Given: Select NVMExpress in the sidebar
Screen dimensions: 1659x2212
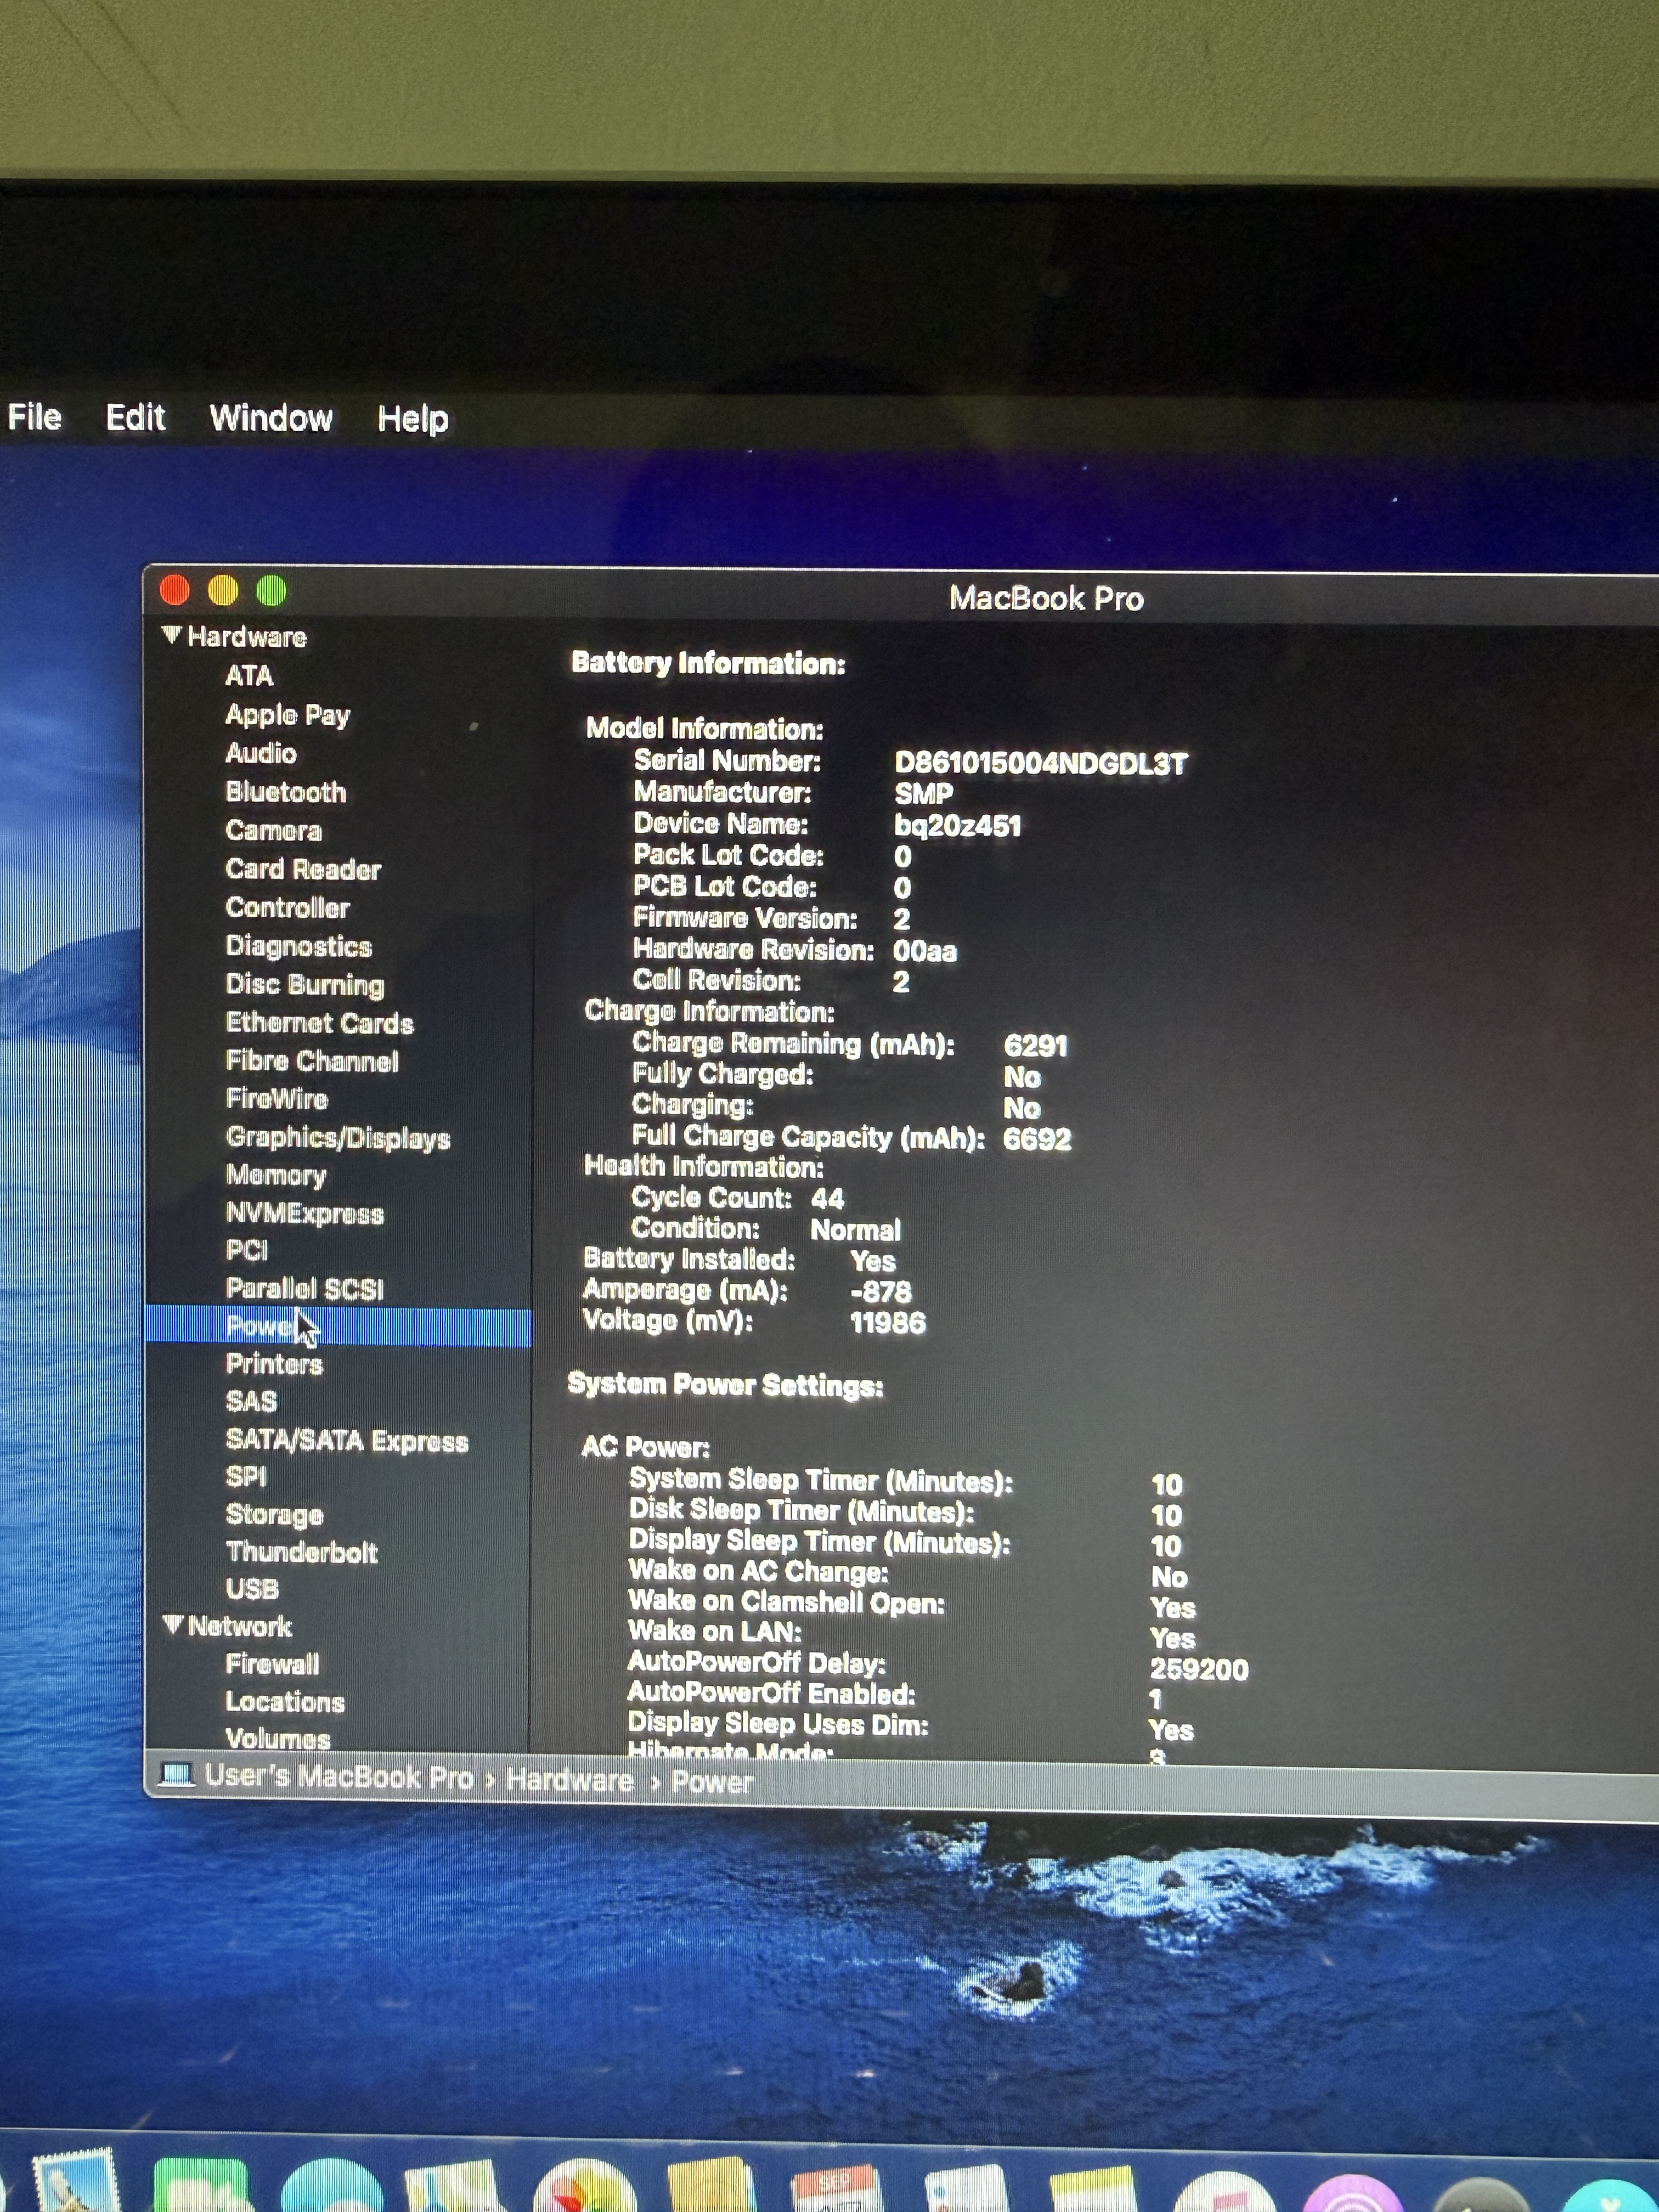Looking at the screenshot, I should 305,1213.
